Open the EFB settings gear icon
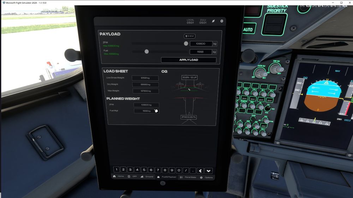The height and width of the screenshot is (198, 353). [222, 21]
